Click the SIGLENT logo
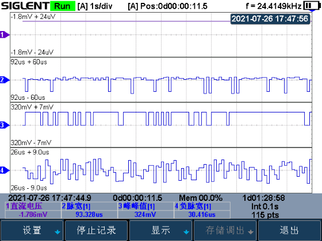The height and width of the screenshot is (241, 322). (x=25, y=6)
